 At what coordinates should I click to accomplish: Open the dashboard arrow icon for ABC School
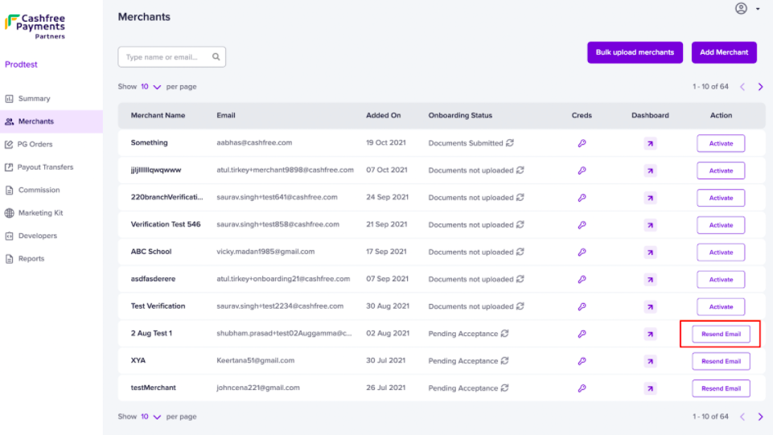click(650, 252)
